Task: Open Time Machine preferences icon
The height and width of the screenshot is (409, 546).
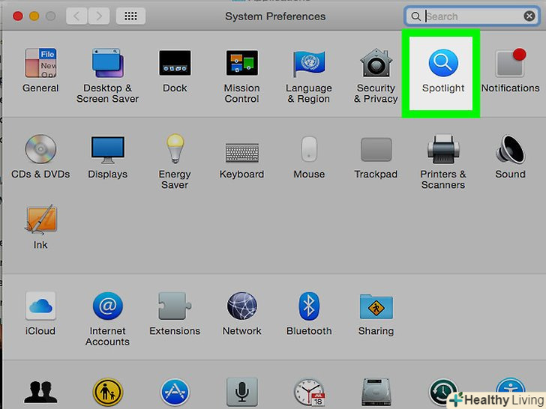Action: point(443,393)
